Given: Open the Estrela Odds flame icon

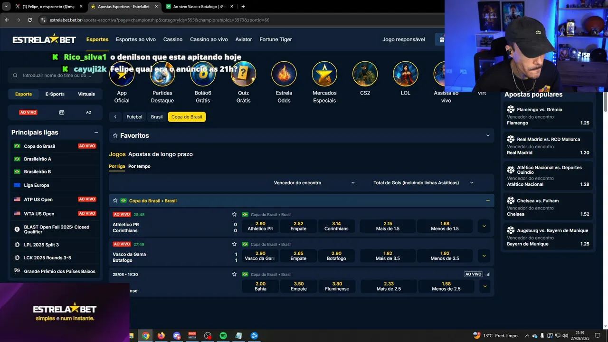Looking at the screenshot, I should [284, 74].
